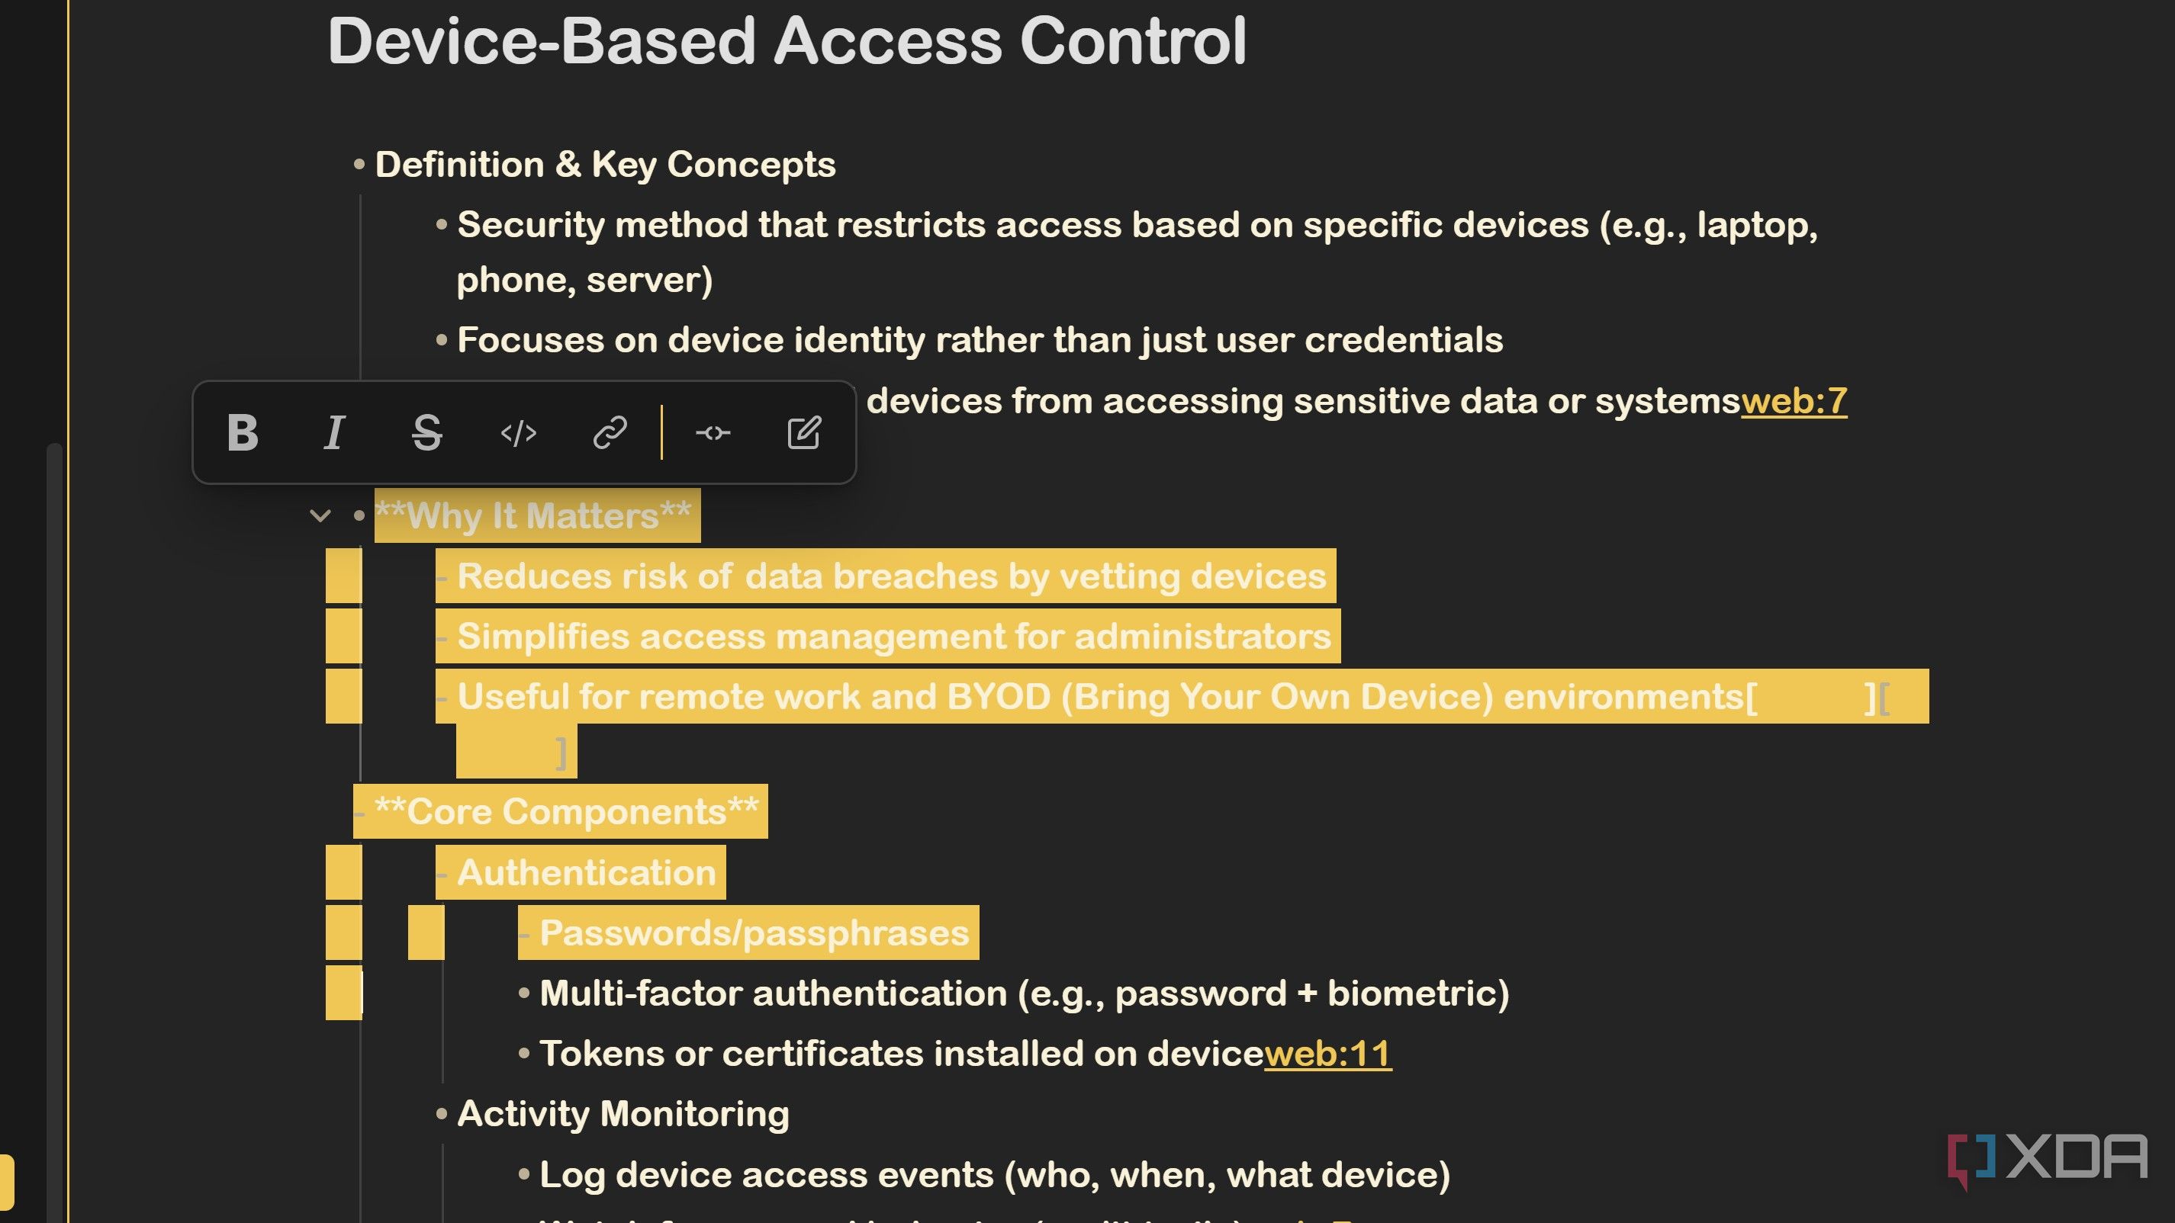Insert a hyperlink with the chain icon
This screenshot has width=2175, height=1223.
[x=610, y=433]
